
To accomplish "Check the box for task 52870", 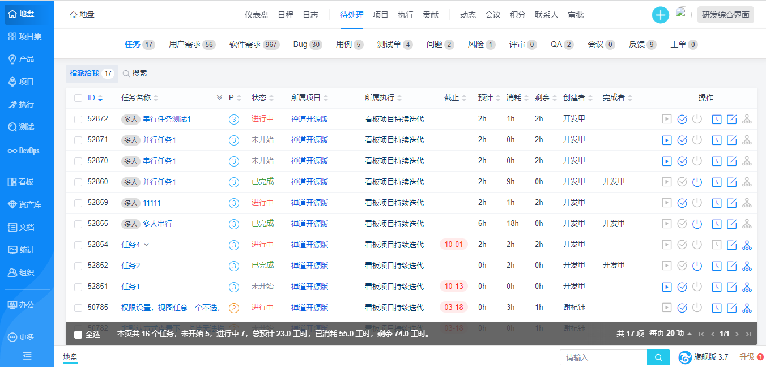I will click(x=78, y=161).
